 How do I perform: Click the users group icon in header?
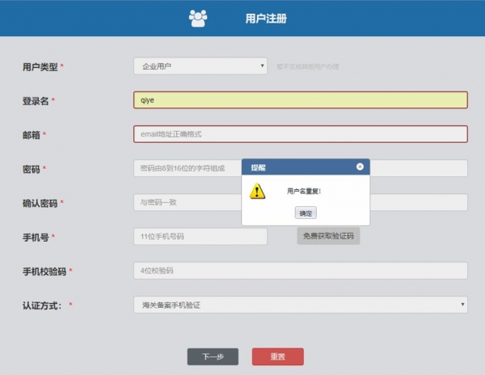point(198,18)
